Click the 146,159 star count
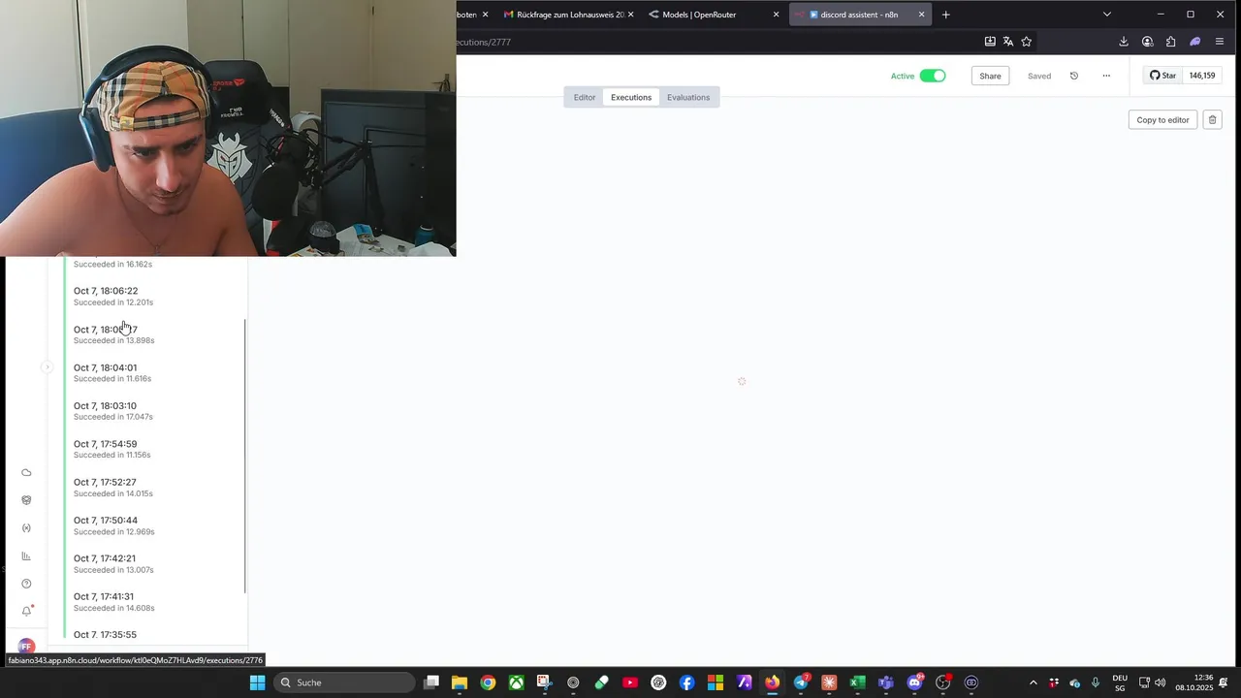 click(x=1202, y=76)
